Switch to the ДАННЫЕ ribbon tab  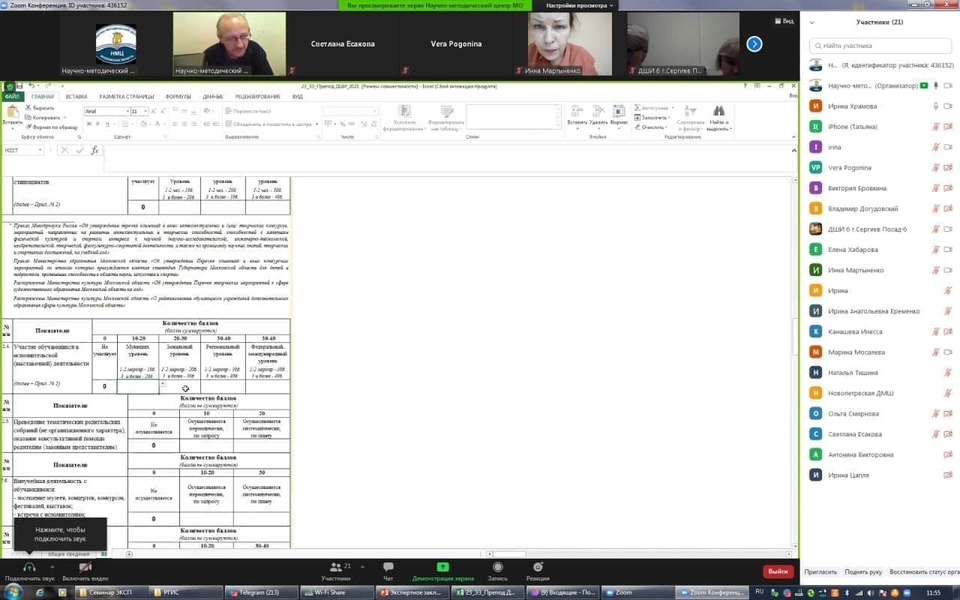coord(213,97)
